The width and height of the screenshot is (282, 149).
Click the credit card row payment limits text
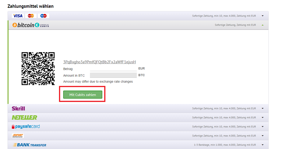[x=224, y=16]
